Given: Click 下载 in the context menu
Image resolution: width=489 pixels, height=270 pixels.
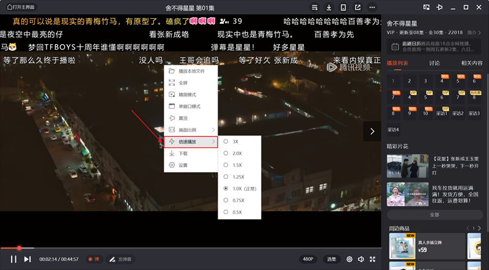Looking at the screenshot, I should coord(191,154).
